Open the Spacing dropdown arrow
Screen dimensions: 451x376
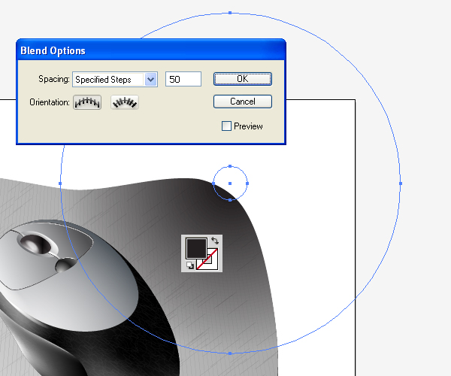click(x=151, y=79)
